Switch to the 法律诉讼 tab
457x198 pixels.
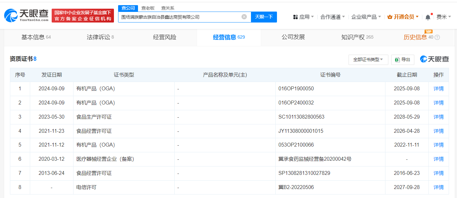(x=100, y=37)
